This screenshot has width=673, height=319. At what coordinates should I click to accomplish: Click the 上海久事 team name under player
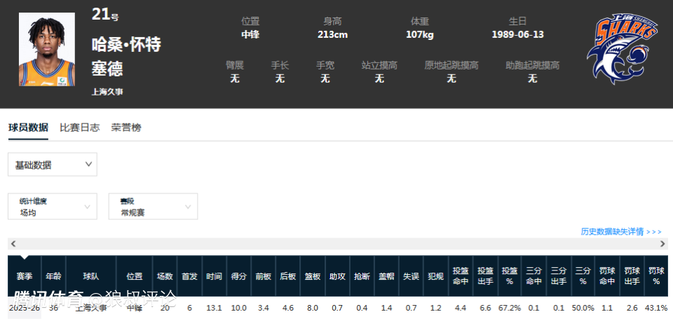tap(107, 91)
